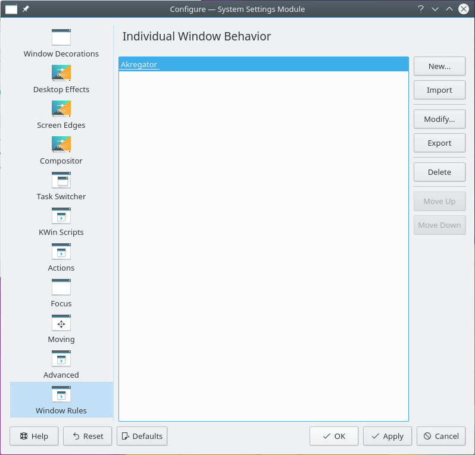Click the Import rules button

pyautogui.click(x=439, y=90)
